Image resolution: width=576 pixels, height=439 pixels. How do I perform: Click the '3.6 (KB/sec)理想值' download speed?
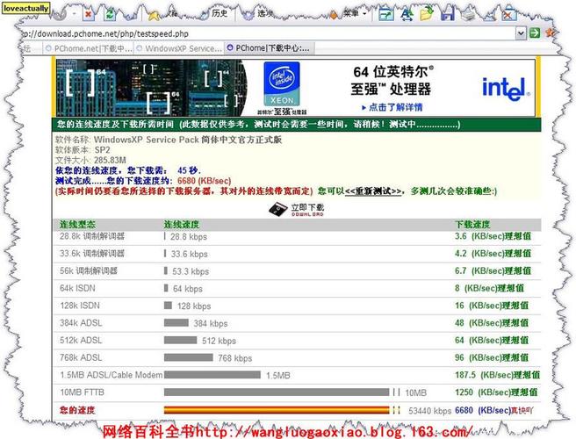493,236
